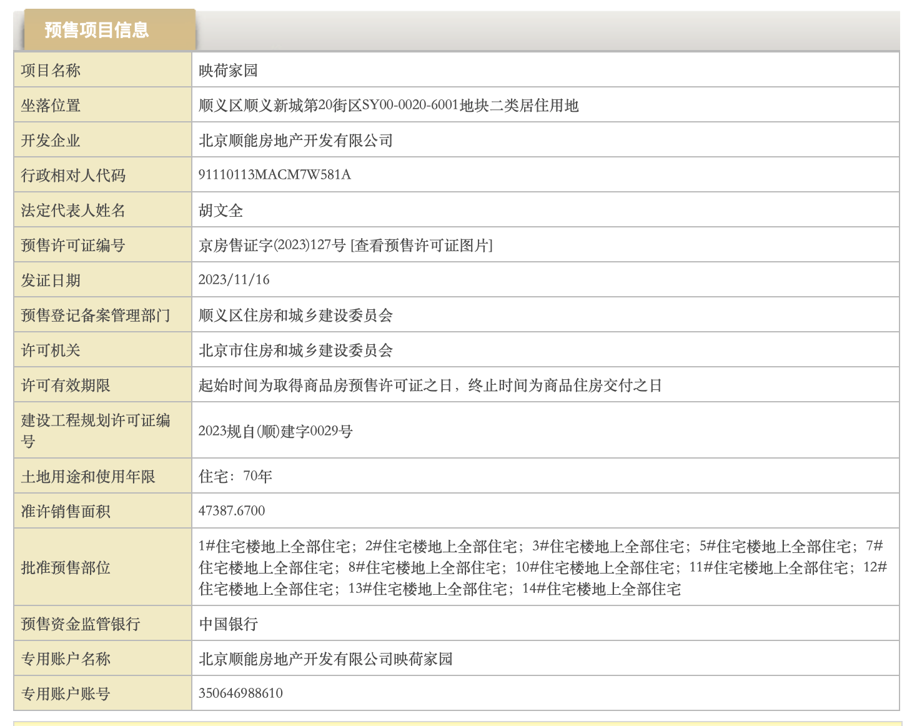Select text 14#住宅楼地上全部住宅
Viewport: 917px width, 726px height.
click(602, 589)
